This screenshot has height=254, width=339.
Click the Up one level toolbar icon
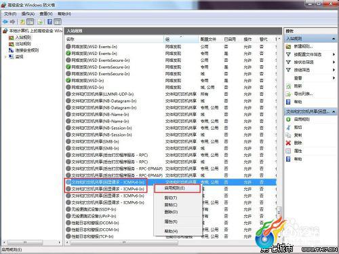pos(22,22)
